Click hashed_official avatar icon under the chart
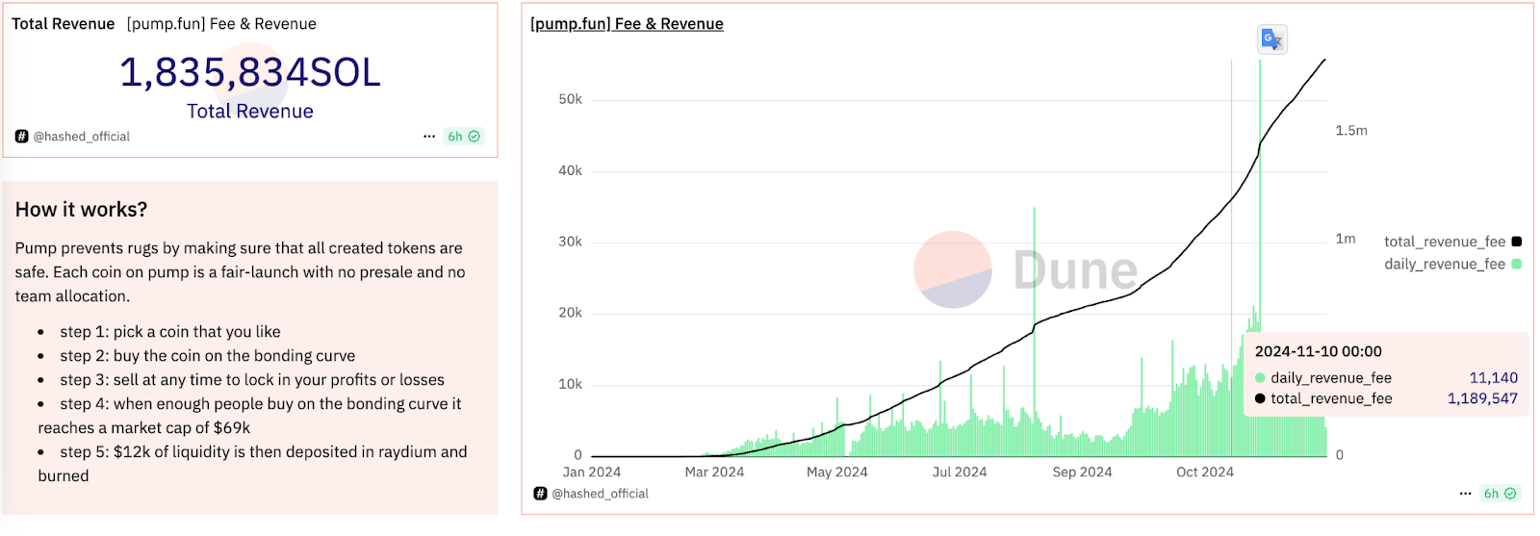The image size is (1540, 536). point(540,494)
